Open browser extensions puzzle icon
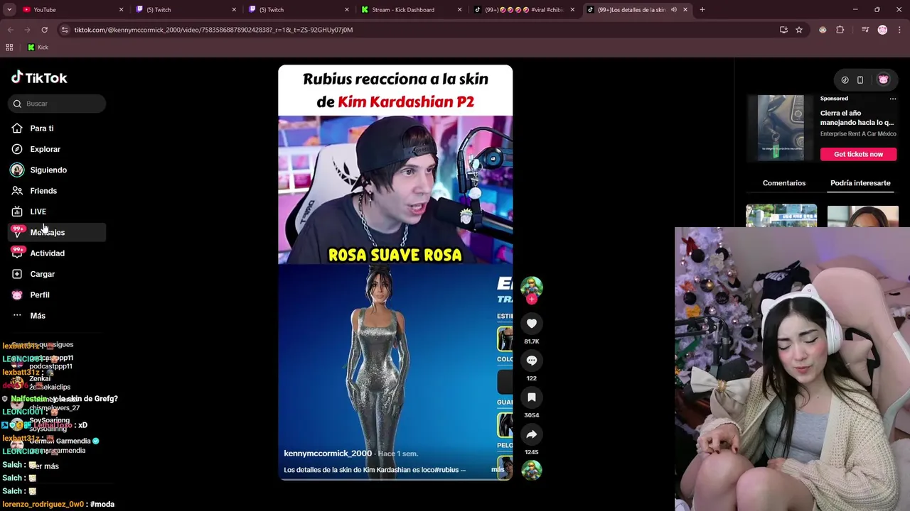The height and width of the screenshot is (511, 910). tap(840, 30)
